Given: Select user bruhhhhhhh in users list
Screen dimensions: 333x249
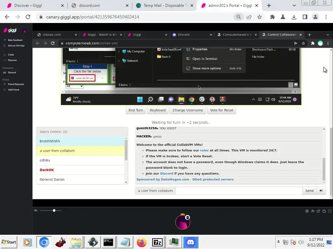Looking at the screenshot, I should [x=81, y=141].
